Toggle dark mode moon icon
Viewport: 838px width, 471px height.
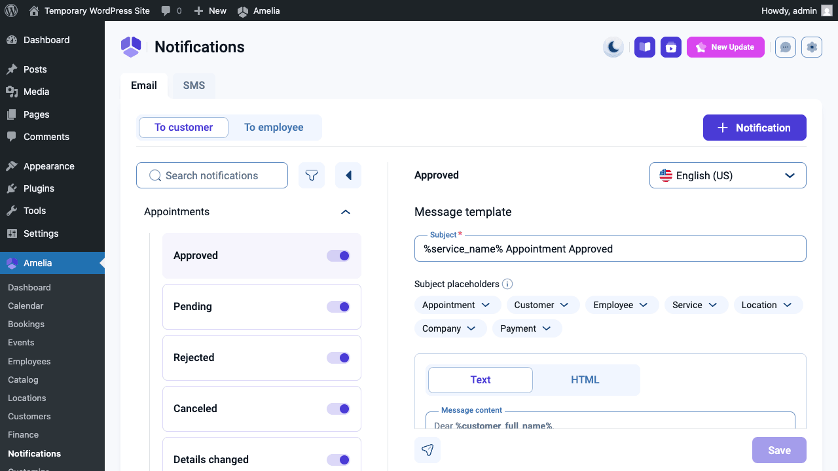point(613,47)
